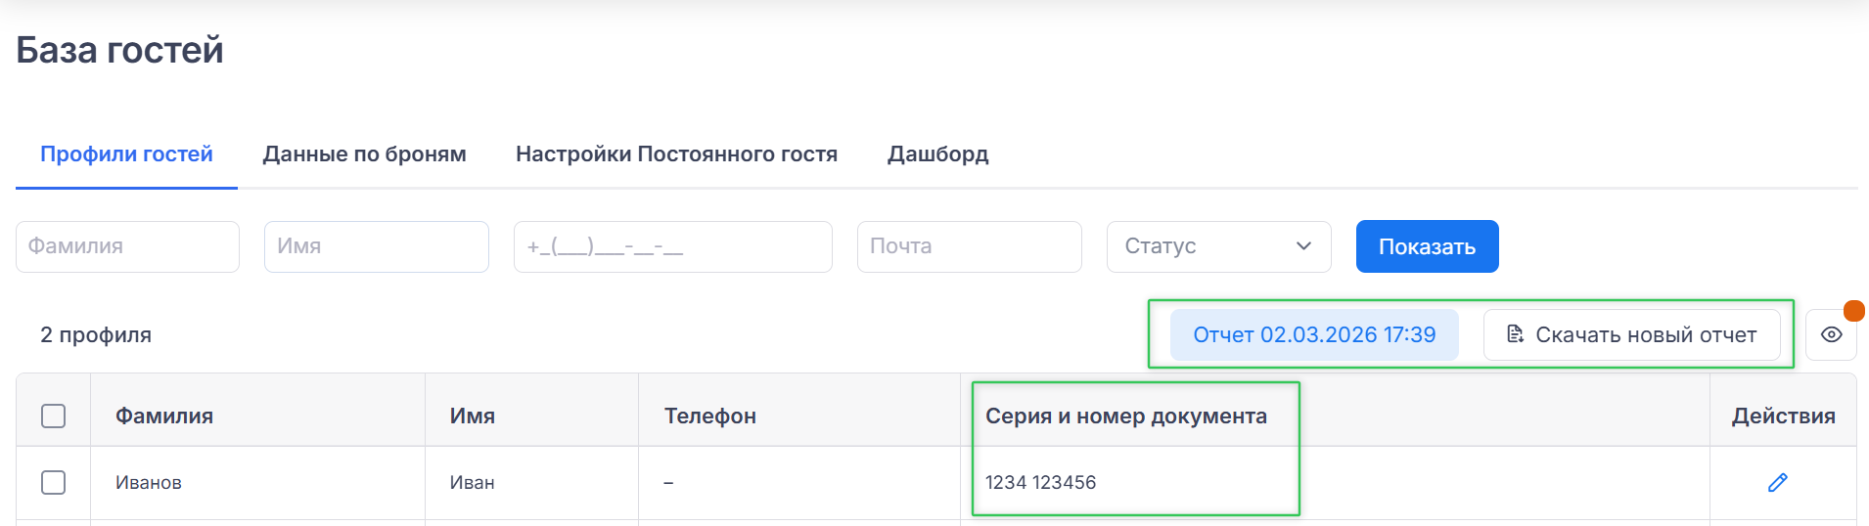Click the Почта input field

click(969, 246)
